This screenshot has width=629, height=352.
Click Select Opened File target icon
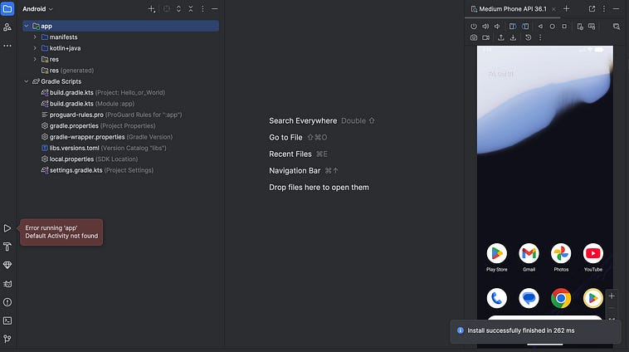(167, 9)
